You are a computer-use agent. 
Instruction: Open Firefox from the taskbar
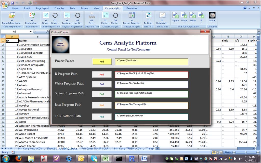pos(18,159)
